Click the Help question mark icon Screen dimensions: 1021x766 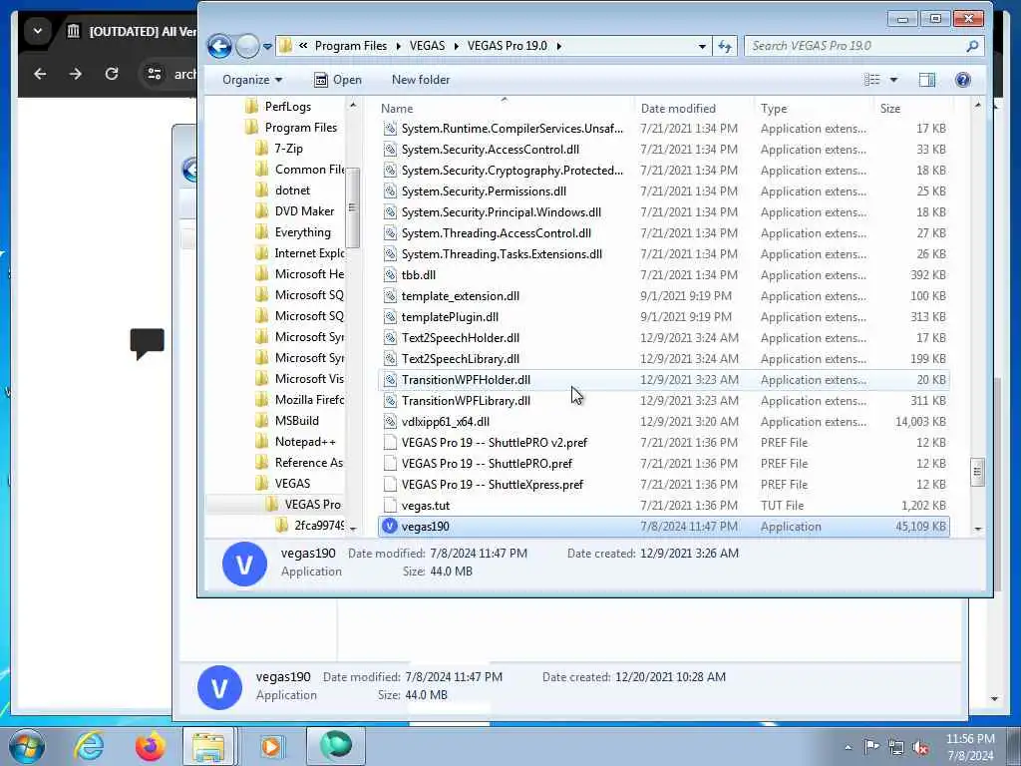coord(963,80)
